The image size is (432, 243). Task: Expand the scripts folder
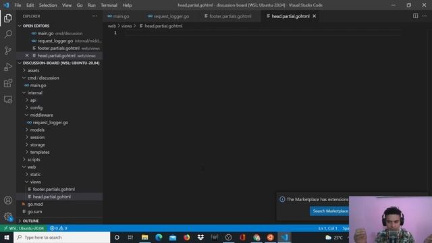tap(34, 159)
